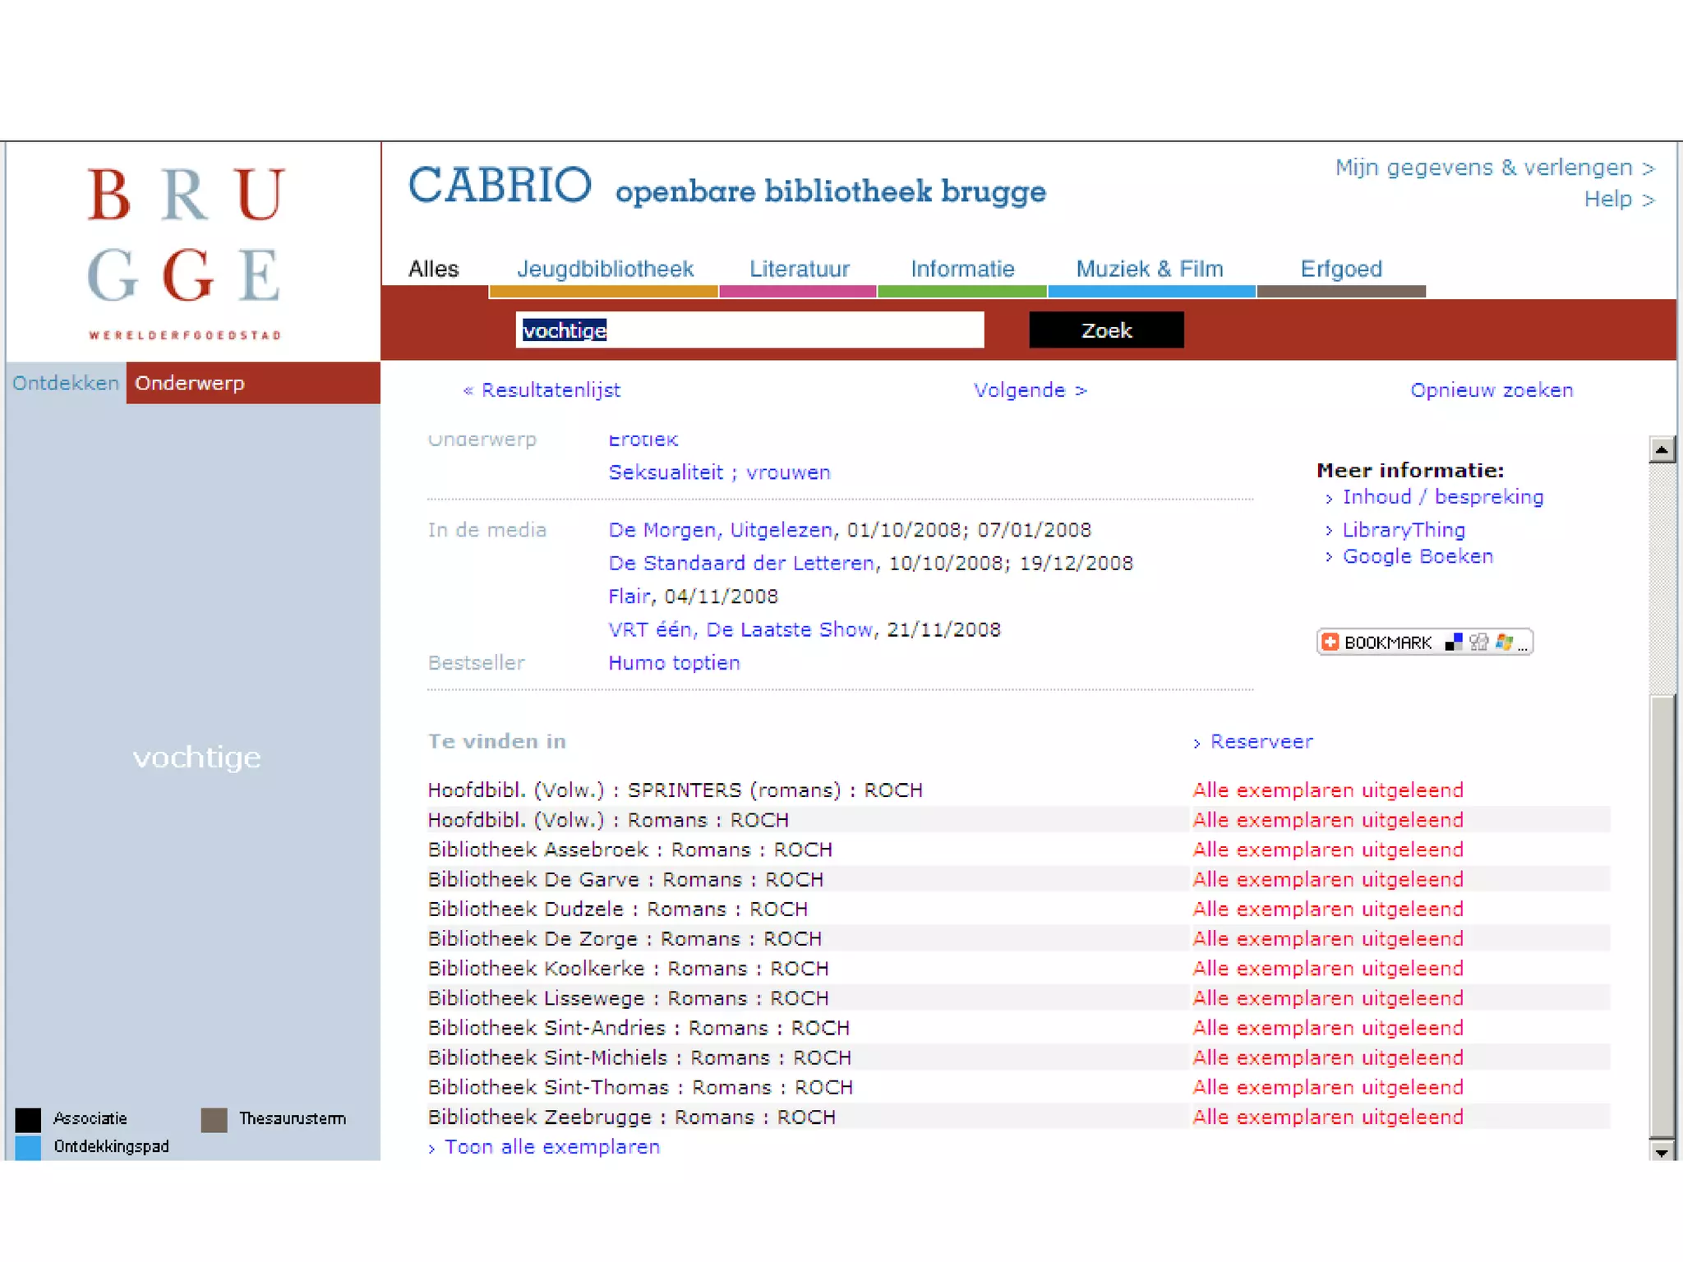Click the Delicious share icon
Image resolution: width=1683 pixels, height=1262 pixels.
pyautogui.click(x=1453, y=642)
